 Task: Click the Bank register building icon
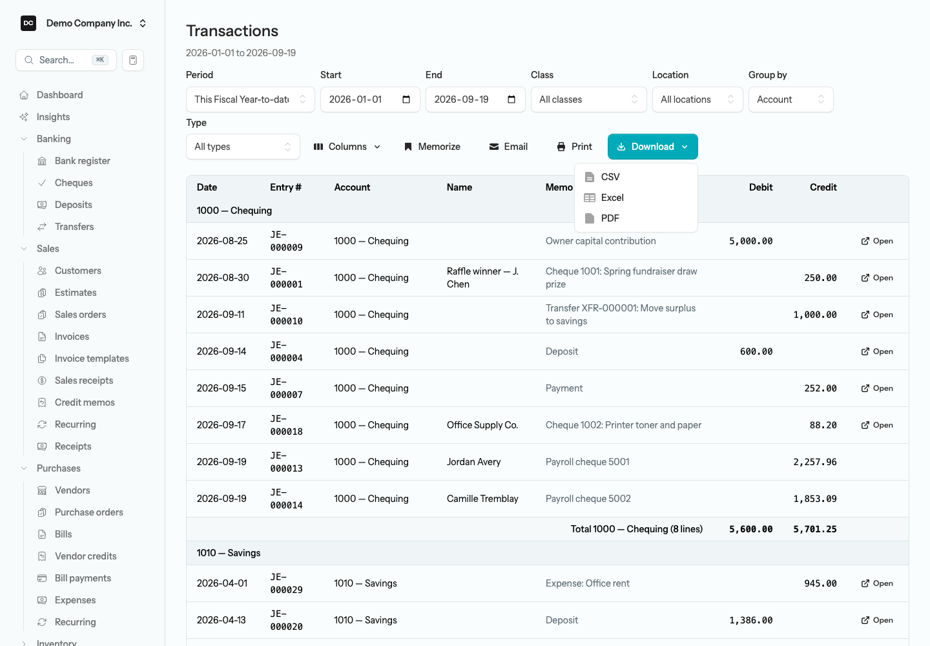tap(42, 161)
